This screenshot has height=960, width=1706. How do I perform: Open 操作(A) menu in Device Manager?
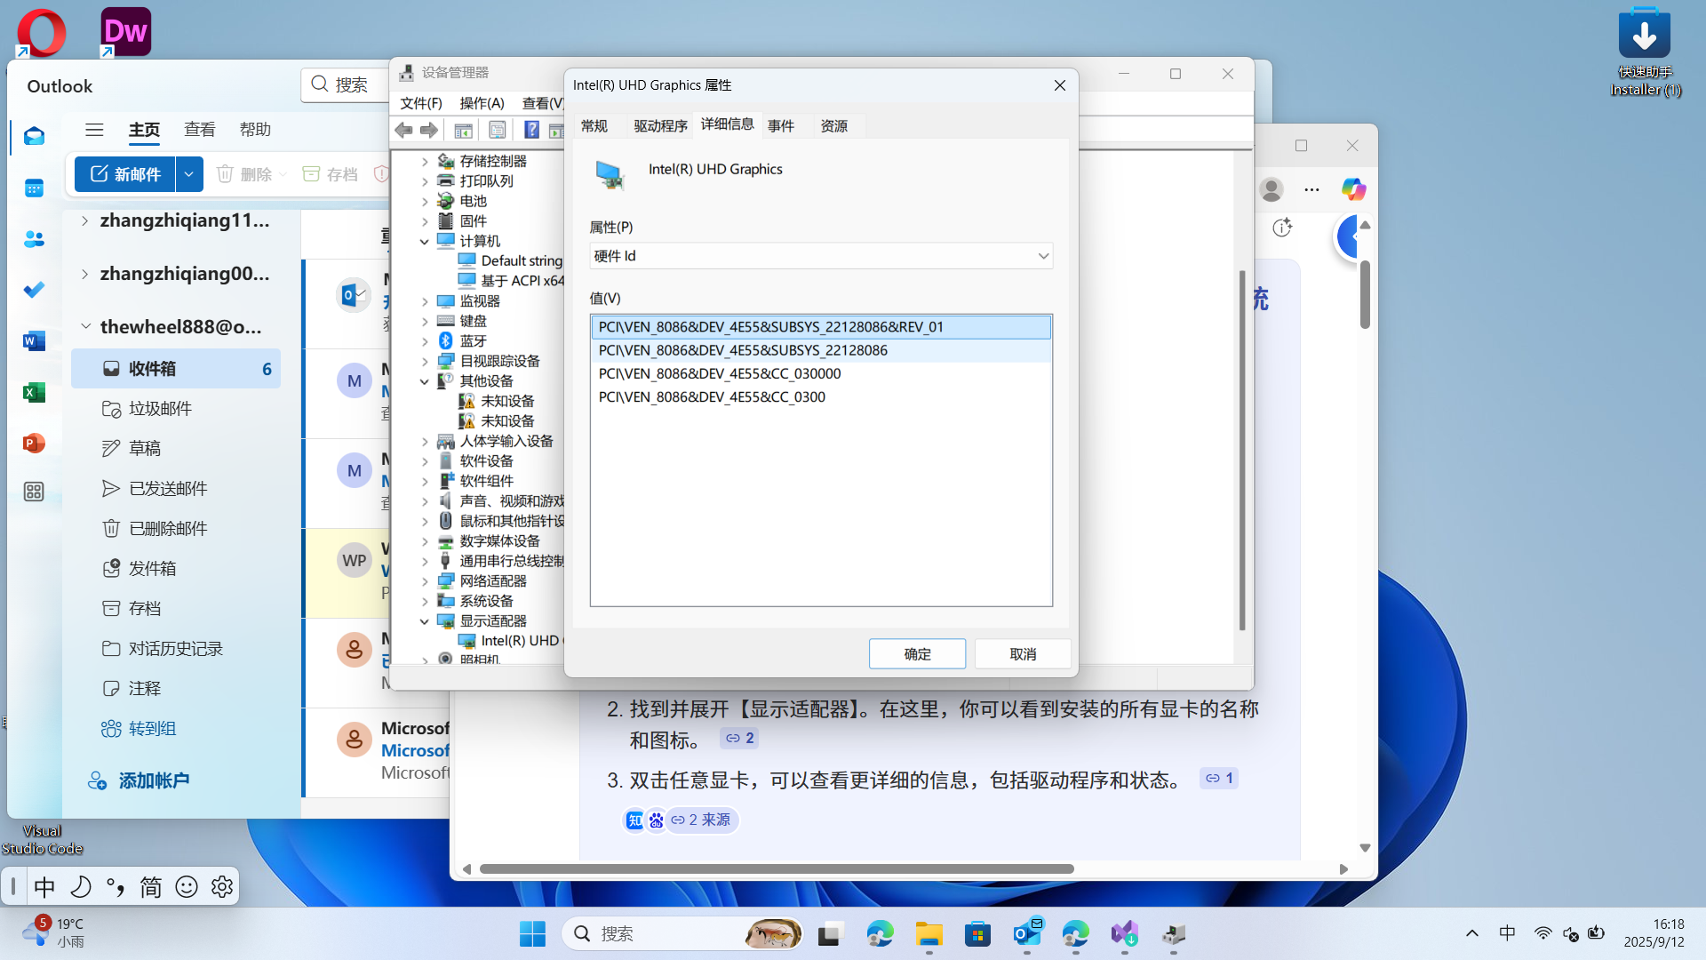[482, 103]
